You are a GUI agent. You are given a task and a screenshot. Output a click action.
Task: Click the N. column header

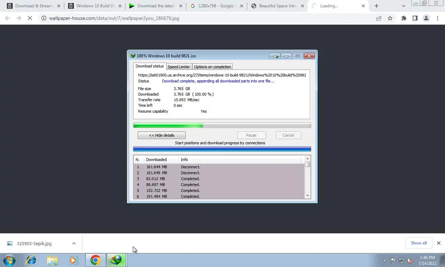139,160
